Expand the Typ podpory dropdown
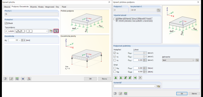This screenshot has width=203, height=97. coord(47,31)
